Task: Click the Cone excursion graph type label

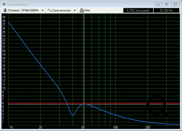Action: coord(62,11)
